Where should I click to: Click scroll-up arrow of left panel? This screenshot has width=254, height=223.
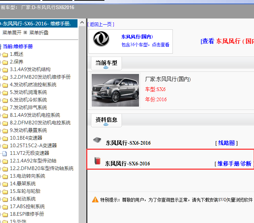coord(82,22)
